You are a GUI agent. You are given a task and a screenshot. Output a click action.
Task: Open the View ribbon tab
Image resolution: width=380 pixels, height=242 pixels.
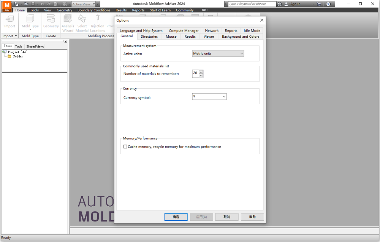point(48,10)
